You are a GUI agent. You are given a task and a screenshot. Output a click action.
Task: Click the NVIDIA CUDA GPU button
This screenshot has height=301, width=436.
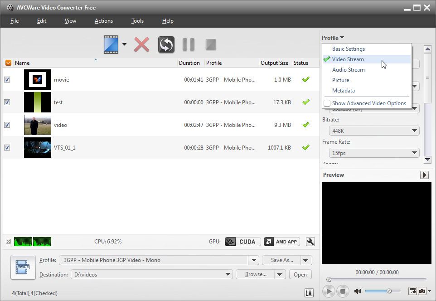[x=242, y=242]
